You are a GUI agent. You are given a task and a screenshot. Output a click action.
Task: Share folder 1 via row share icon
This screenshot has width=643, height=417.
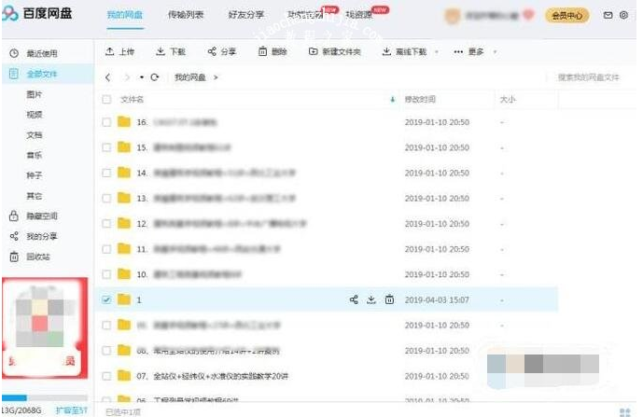pyautogui.click(x=354, y=299)
